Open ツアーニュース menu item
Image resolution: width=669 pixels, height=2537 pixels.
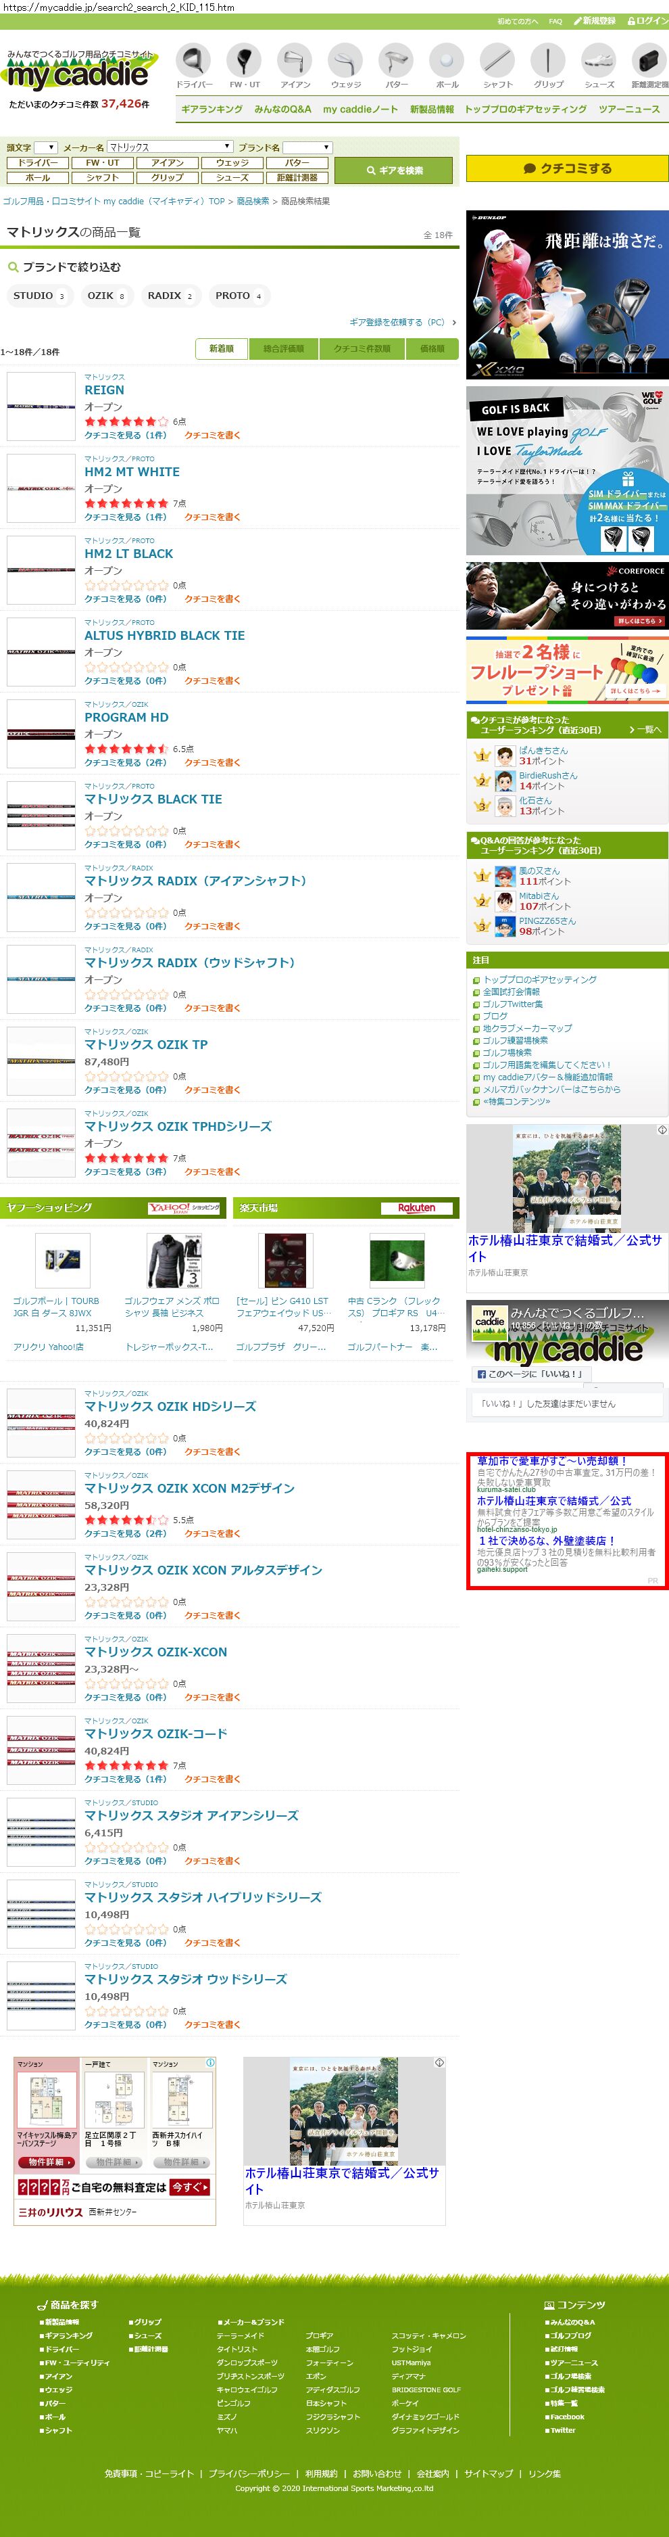pos(628,110)
